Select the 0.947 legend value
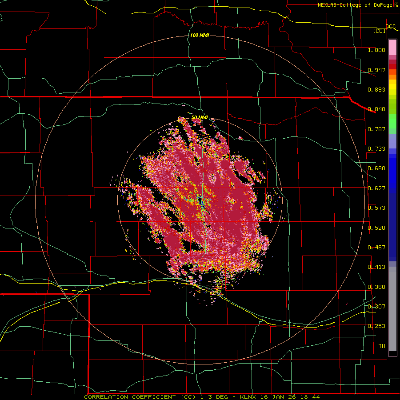Viewport: 400px width, 400px height. click(x=376, y=70)
